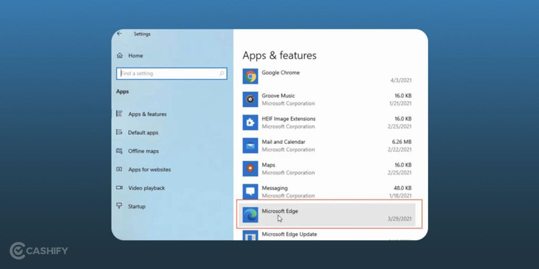The width and height of the screenshot is (539, 269).
Task: Click the 4/3/2021 install date
Action: pos(401,80)
